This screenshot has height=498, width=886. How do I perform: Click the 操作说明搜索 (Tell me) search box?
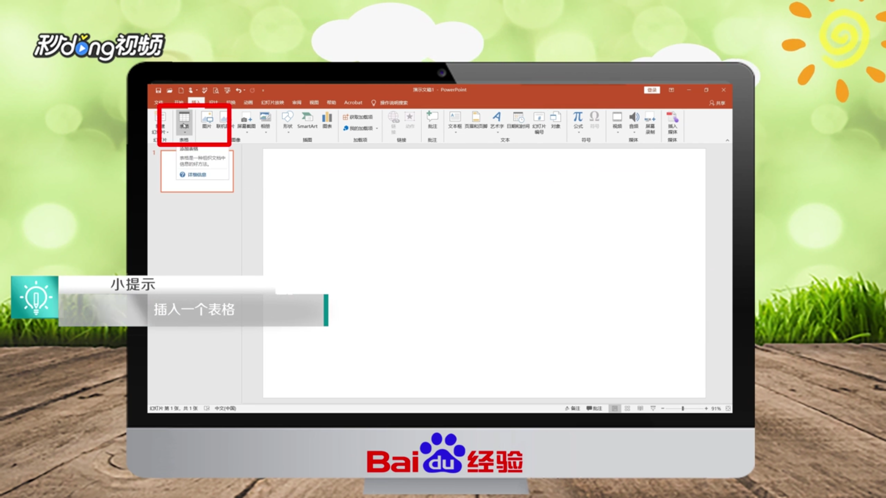[390, 102]
